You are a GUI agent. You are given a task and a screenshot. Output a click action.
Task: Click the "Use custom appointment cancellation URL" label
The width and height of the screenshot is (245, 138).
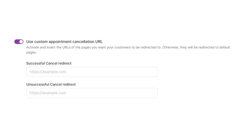(64, 42)
